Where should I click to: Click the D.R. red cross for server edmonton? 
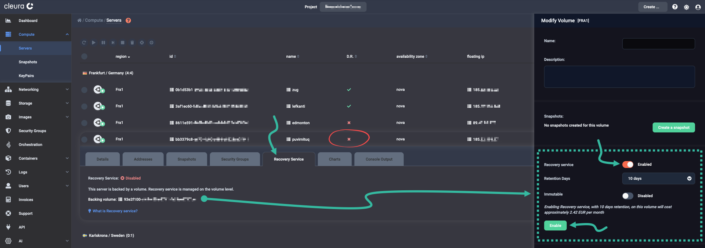[x=349, y=123]
